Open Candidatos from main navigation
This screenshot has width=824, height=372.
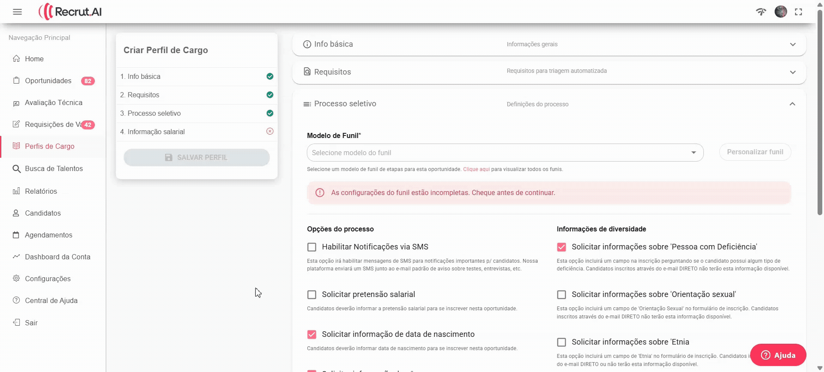click(x=43, y=213)
